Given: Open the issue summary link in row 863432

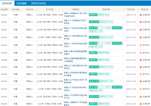Looking at the screenshot, I should pyautogui.click(x=75, y=37).
